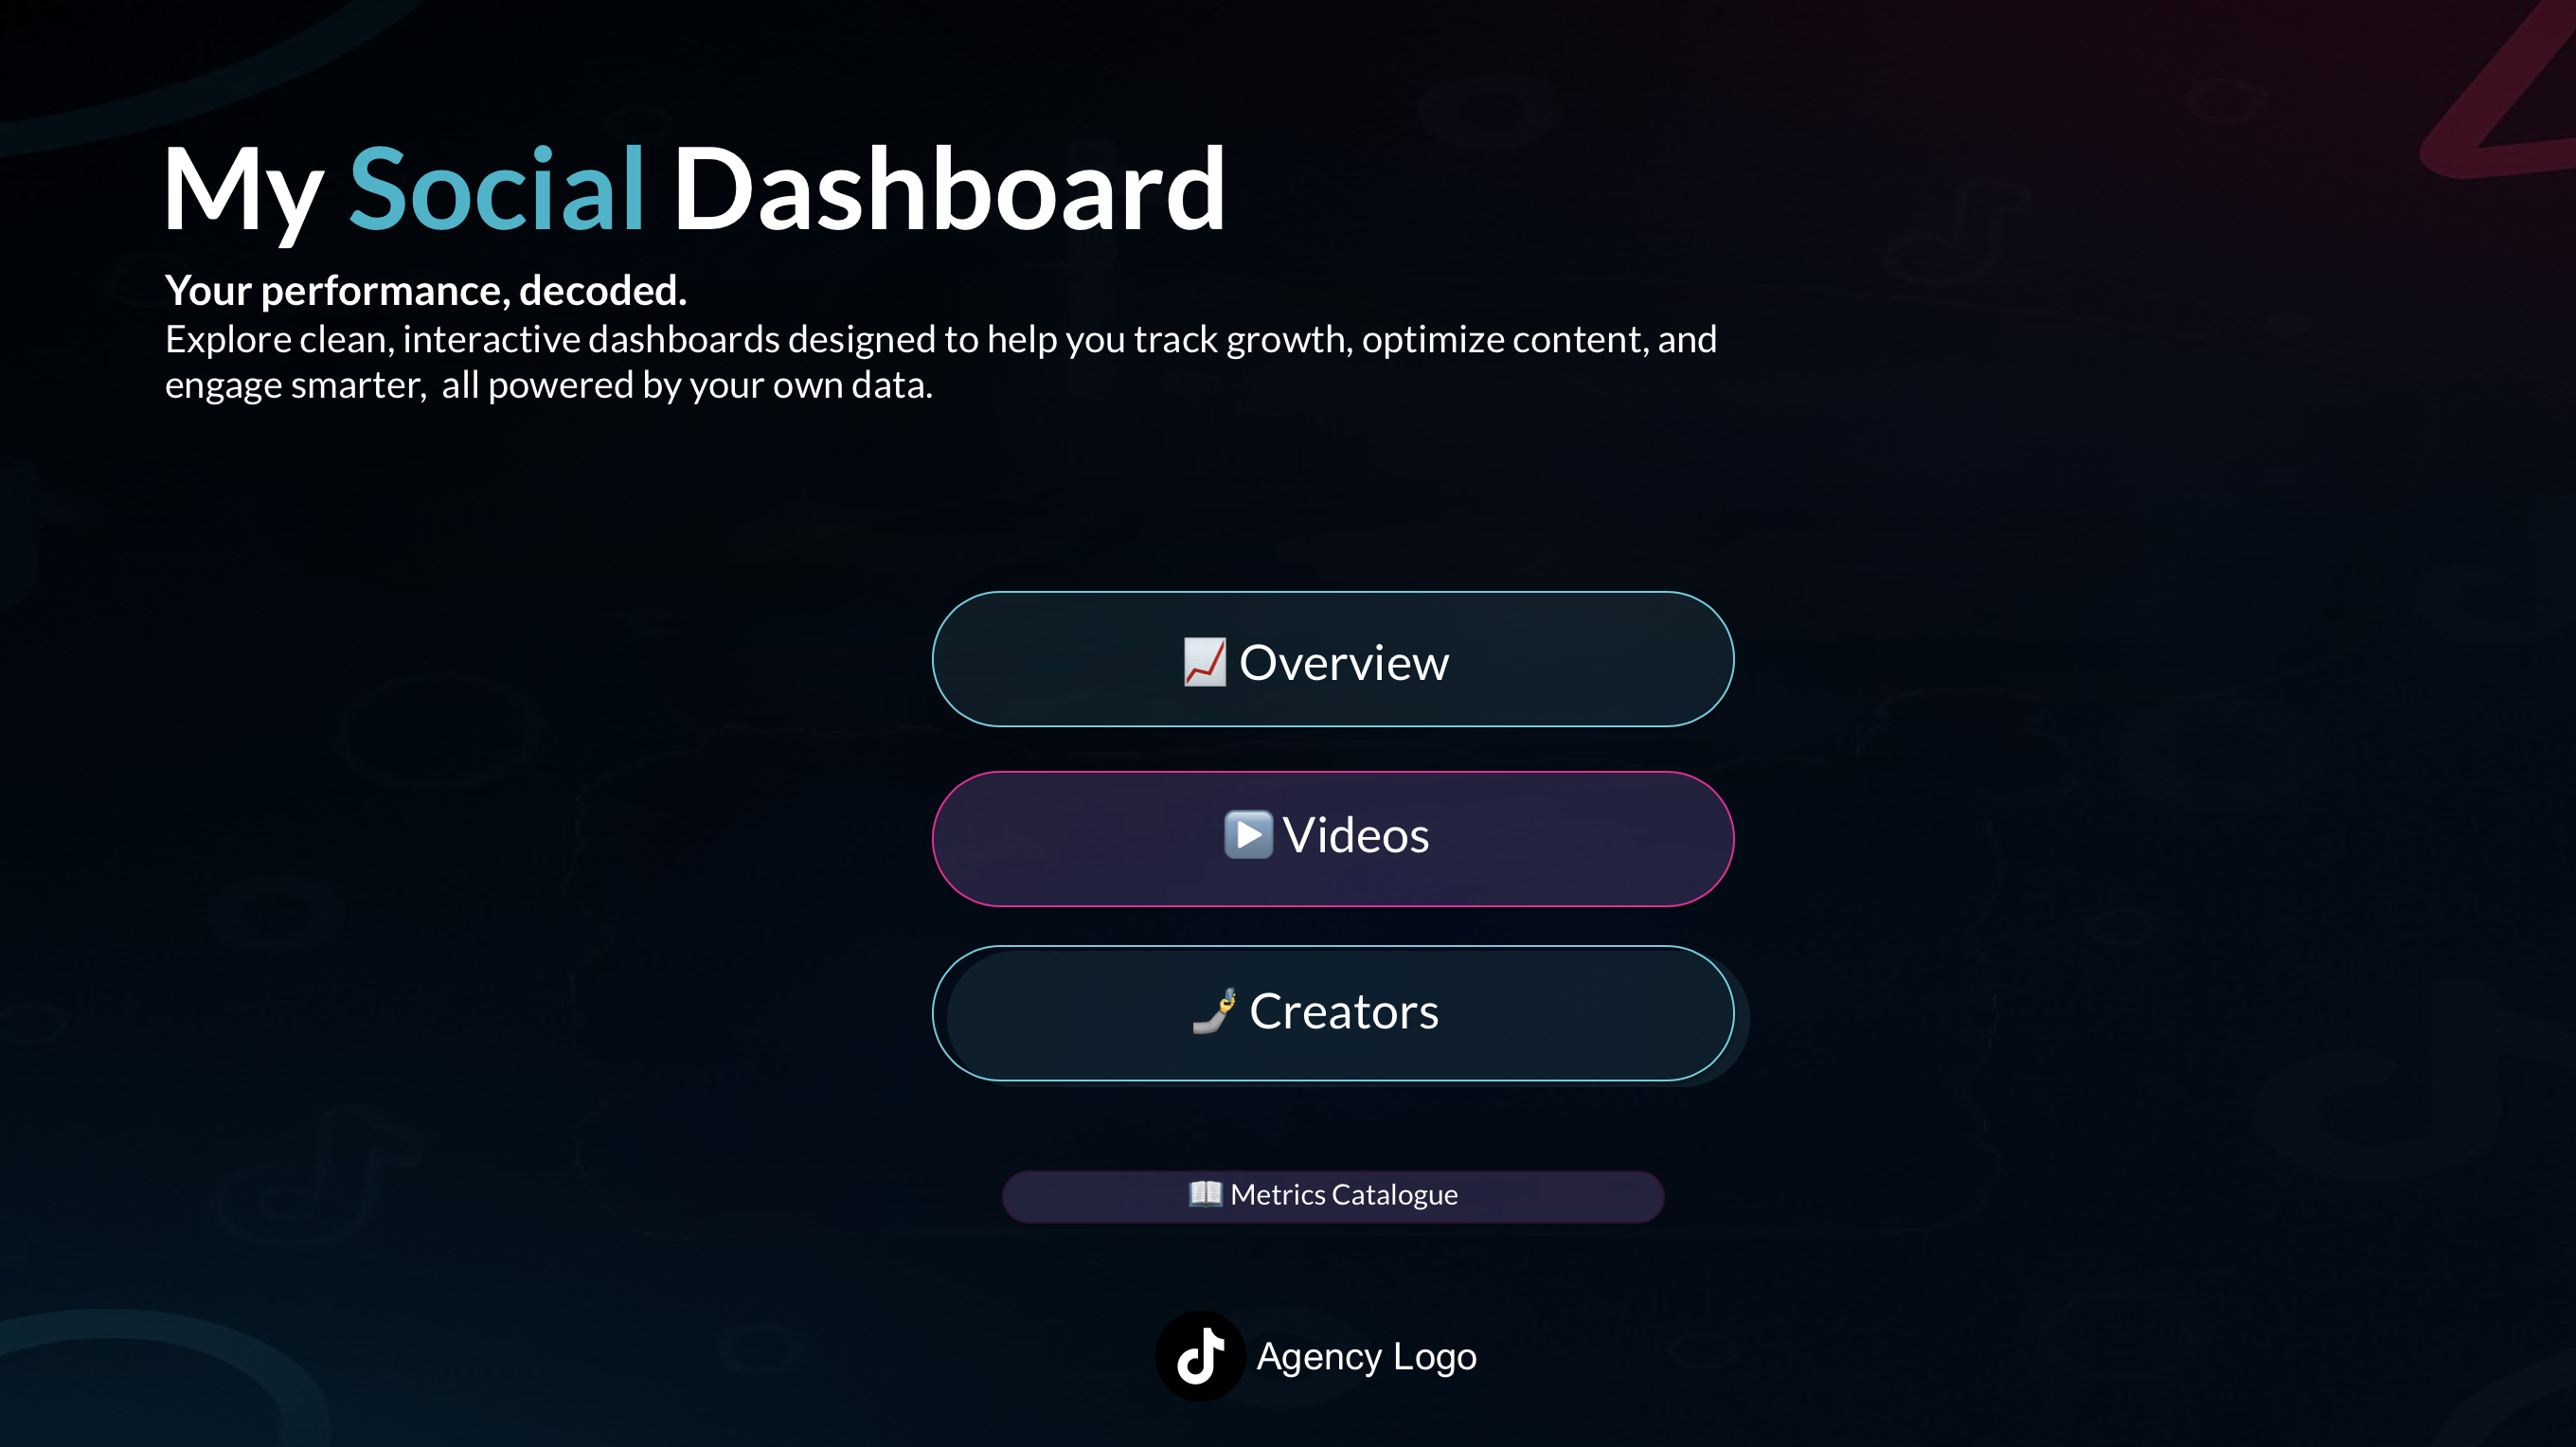This screenshot has width=2576, height=1447.
Task: Click the chart emoji icon beside Overview
Action: [x=1205, y=662]
